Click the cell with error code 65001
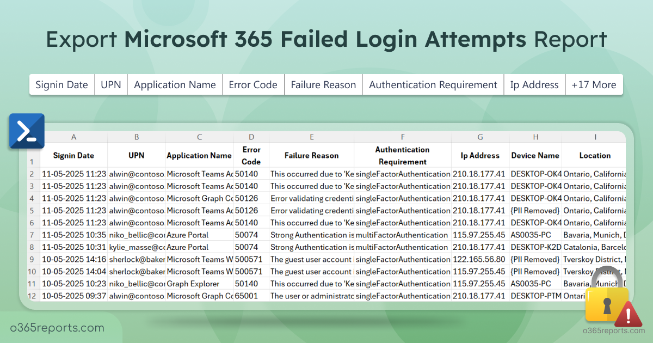653x343 pixels. pyautogui.click(x=251, y=296)
